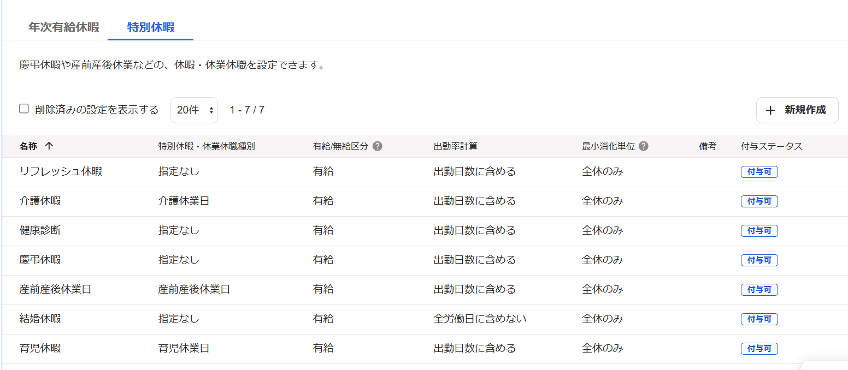Click 出勤日数に含める in 育児休暇 row

(x=475, y=348)
